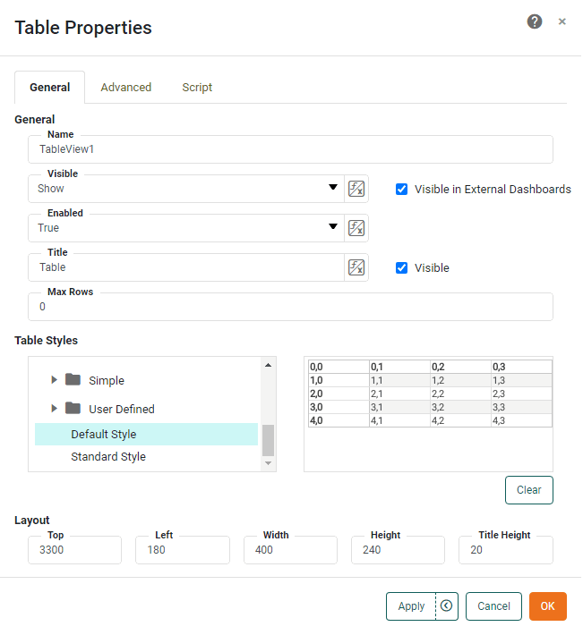Click the Height layout field
This screenshot has height=635, width=583.
click(399, 550)
